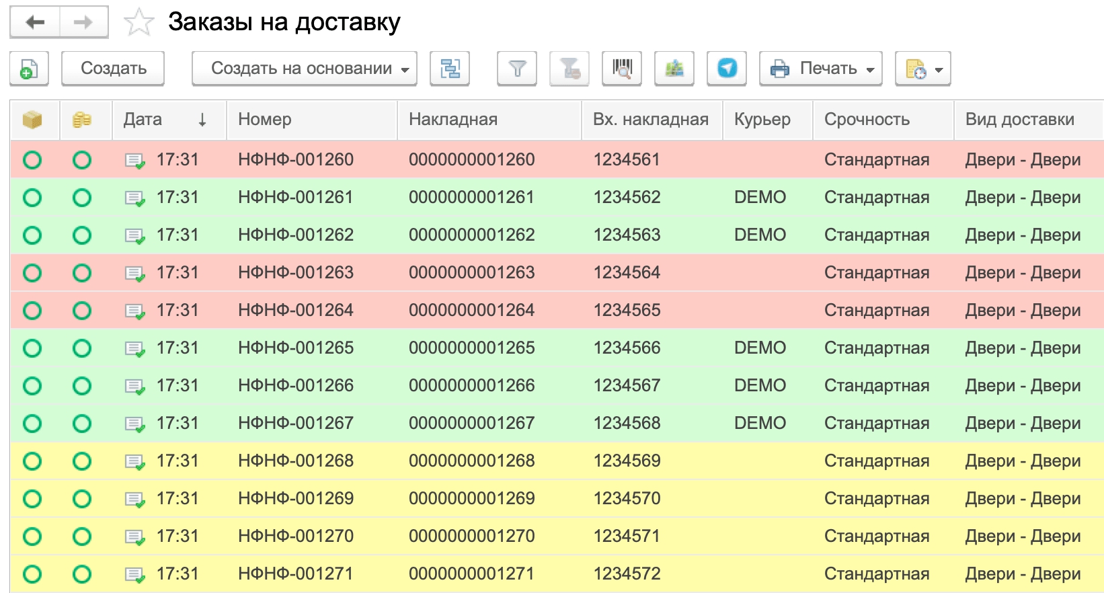Image resolution: width=1104 pixels, height=593 pixels.
Task: Click Стандартная in row НФНФ-001269
Action: (x=877, y=499)
